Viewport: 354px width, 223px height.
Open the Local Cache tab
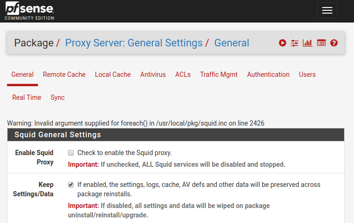113,74
